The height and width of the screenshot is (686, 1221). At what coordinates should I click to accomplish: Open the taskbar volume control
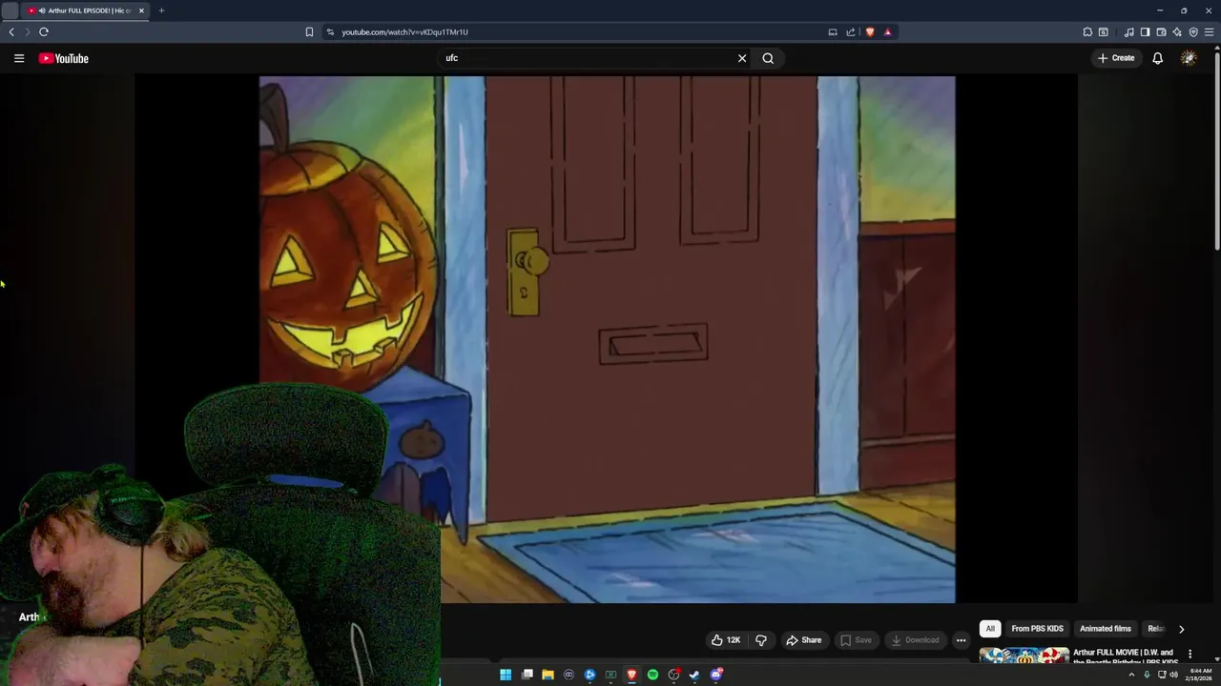click(1173, 675)
